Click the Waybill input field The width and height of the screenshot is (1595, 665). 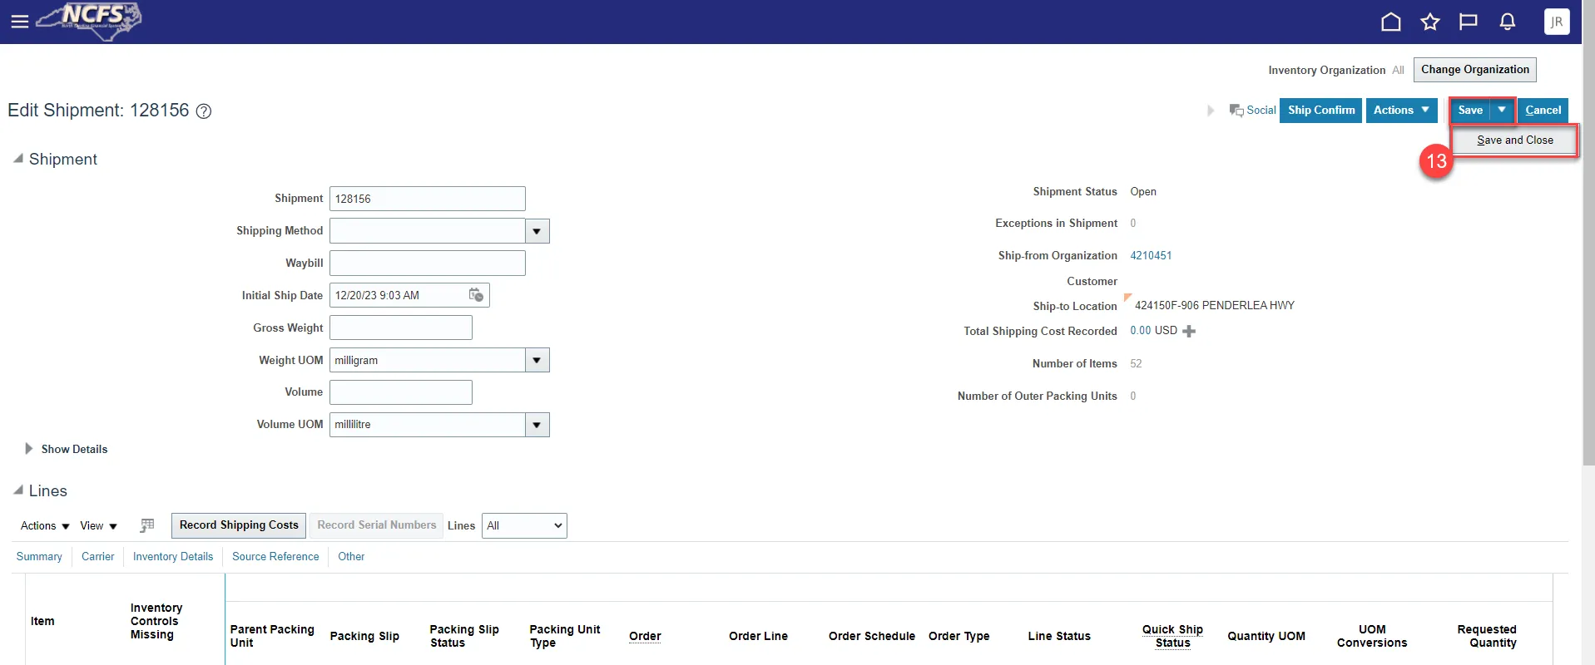click(x=428, y=264)
